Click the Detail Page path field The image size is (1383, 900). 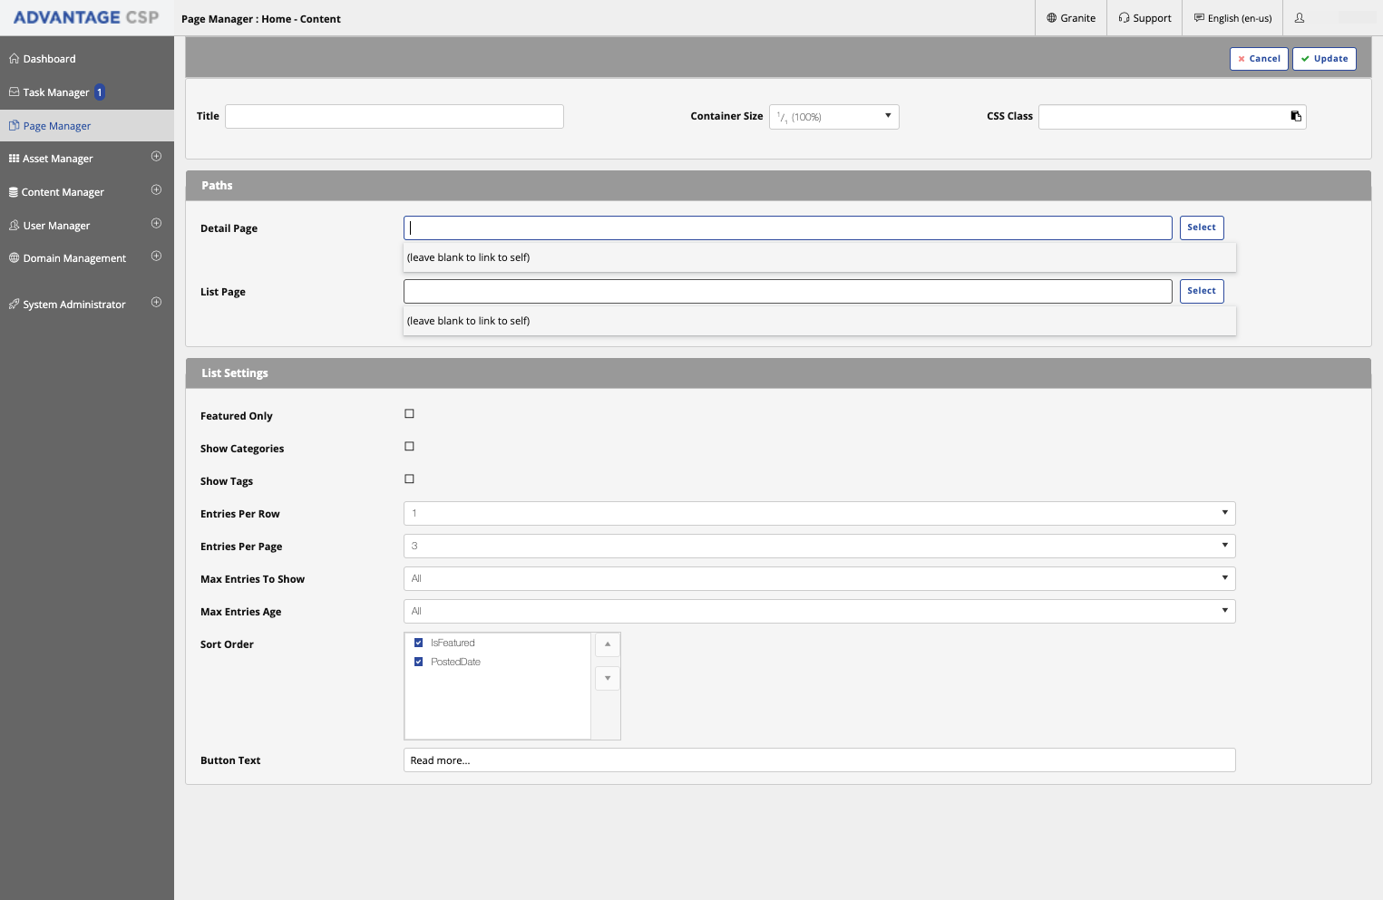coord(788,227)
